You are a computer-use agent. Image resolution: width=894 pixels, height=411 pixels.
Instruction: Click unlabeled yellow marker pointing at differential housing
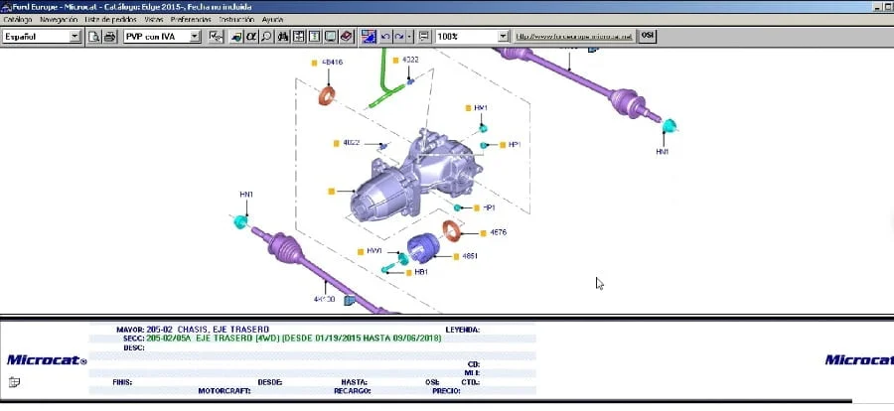point(331,191)
